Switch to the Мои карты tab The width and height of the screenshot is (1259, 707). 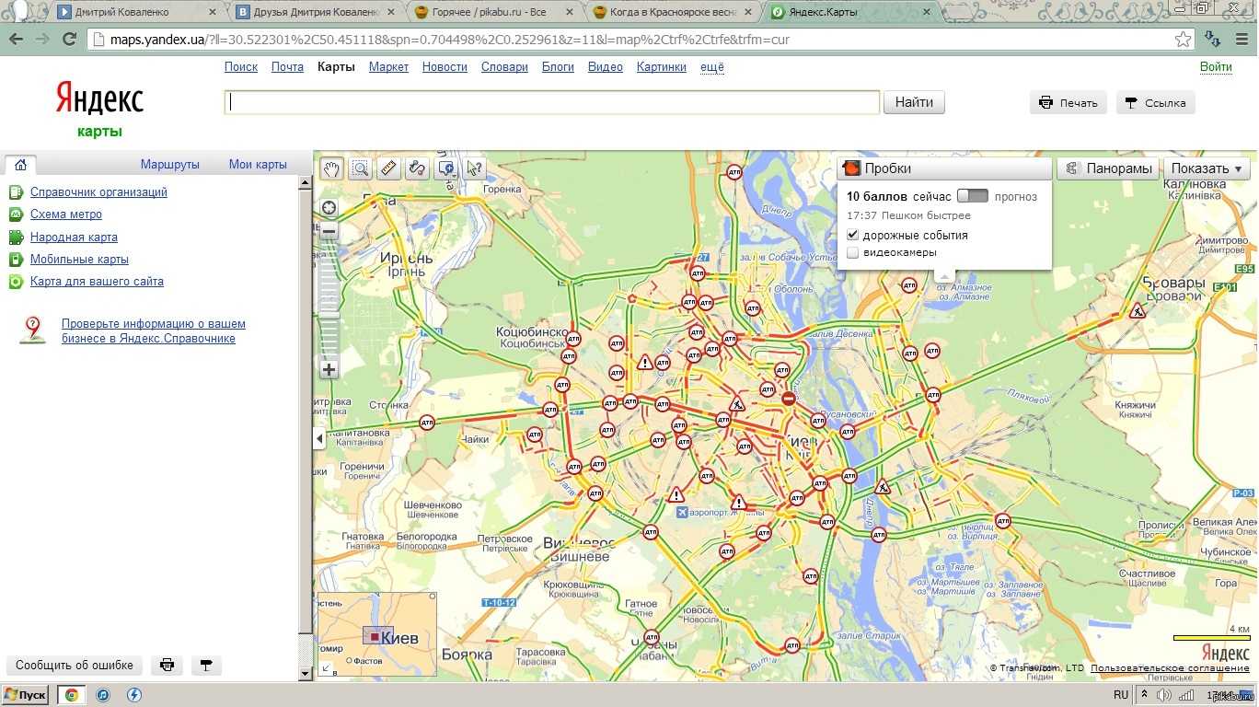[x=258, y=165]
